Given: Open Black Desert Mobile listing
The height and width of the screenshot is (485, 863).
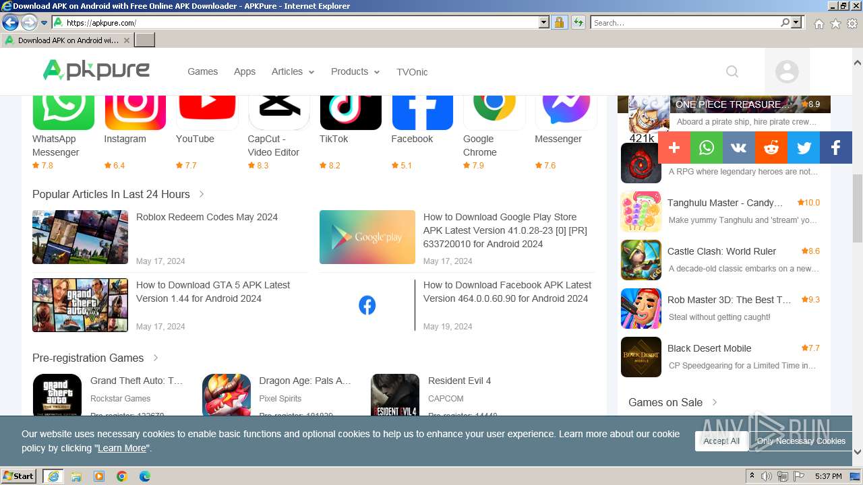Looking at the screenshot, I should coord(709,348).
